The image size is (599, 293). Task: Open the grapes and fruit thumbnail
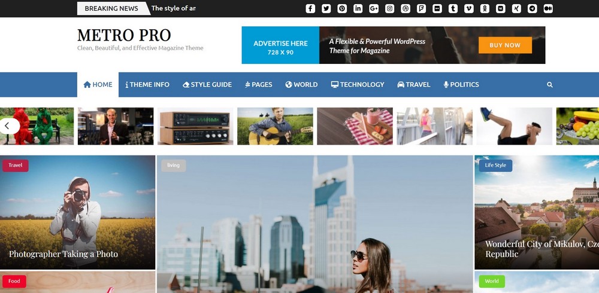coord(577,126)
